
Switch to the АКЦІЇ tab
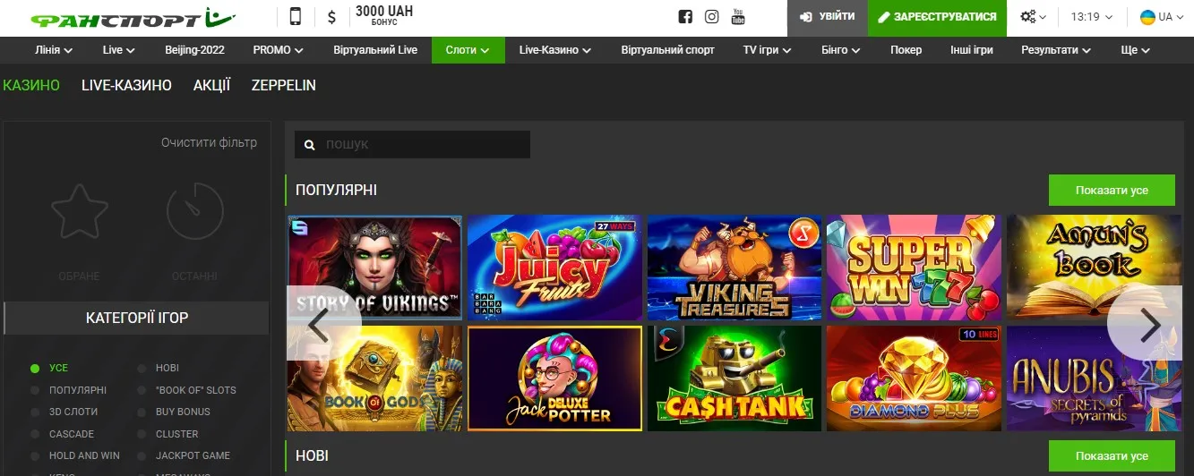pyautogui.click(x=211, y=86)
